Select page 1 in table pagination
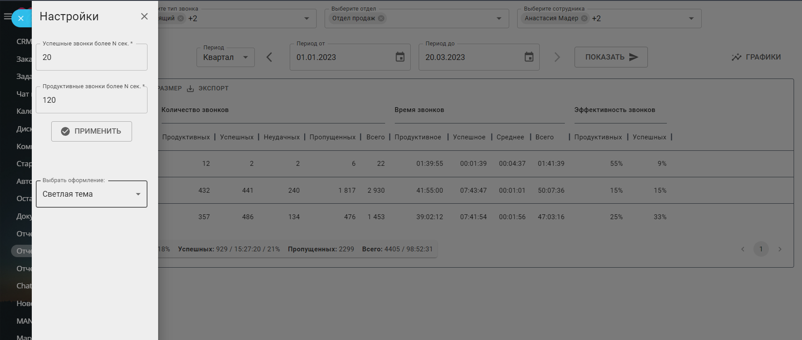 760,249
